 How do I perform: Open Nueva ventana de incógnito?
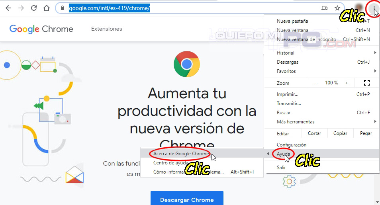322,39
